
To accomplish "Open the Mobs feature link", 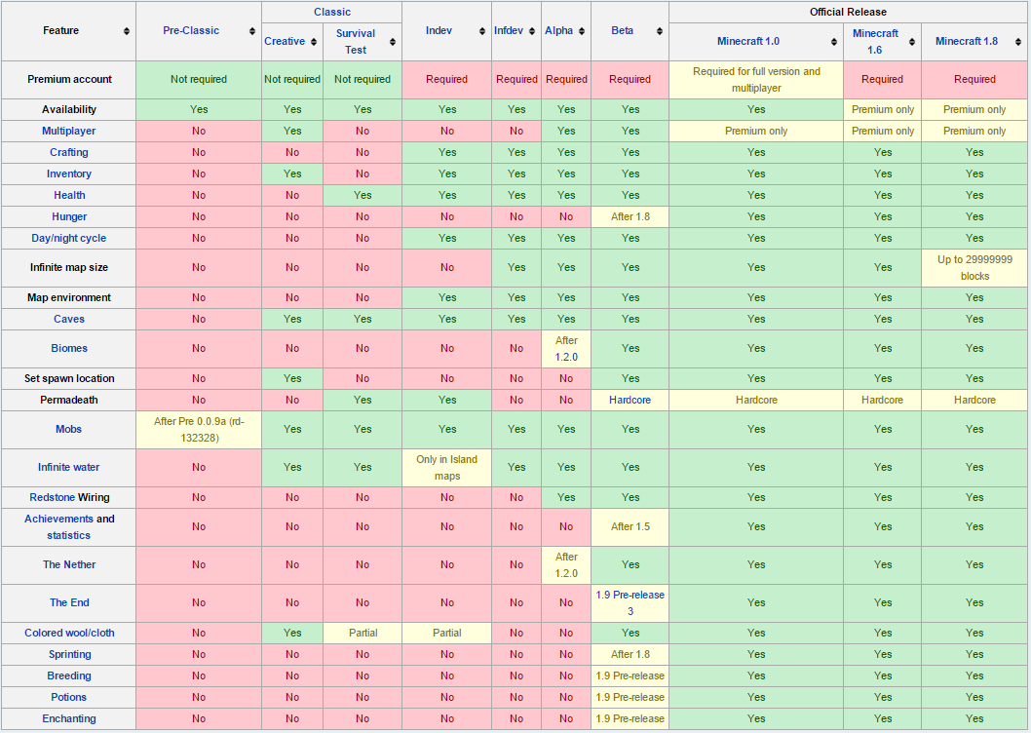I will coord(69,430).
